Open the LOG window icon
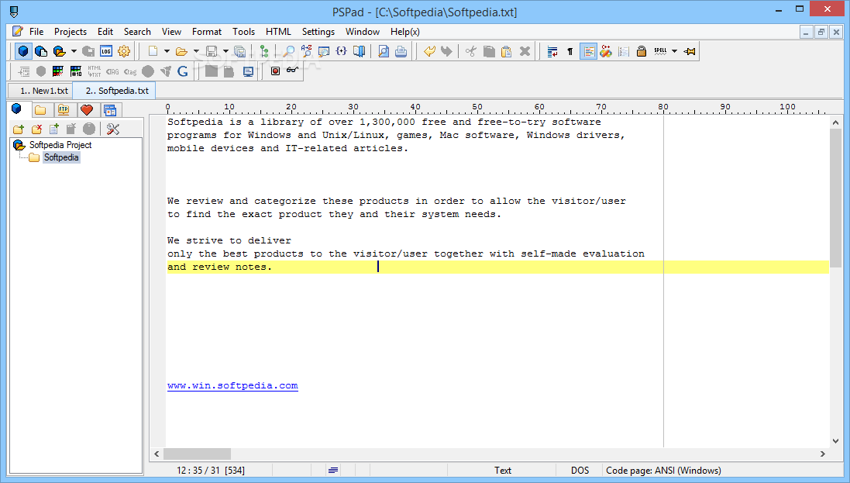Image resolution: width=850 pixels, height=483 pixels. [x=105, y=51]
